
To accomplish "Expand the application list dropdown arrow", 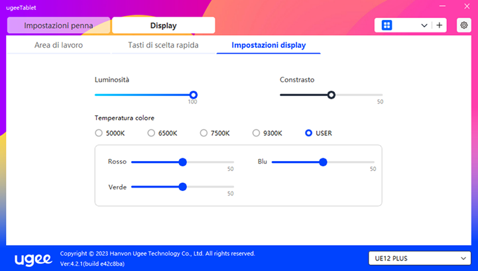I will [x=424, y=25].
